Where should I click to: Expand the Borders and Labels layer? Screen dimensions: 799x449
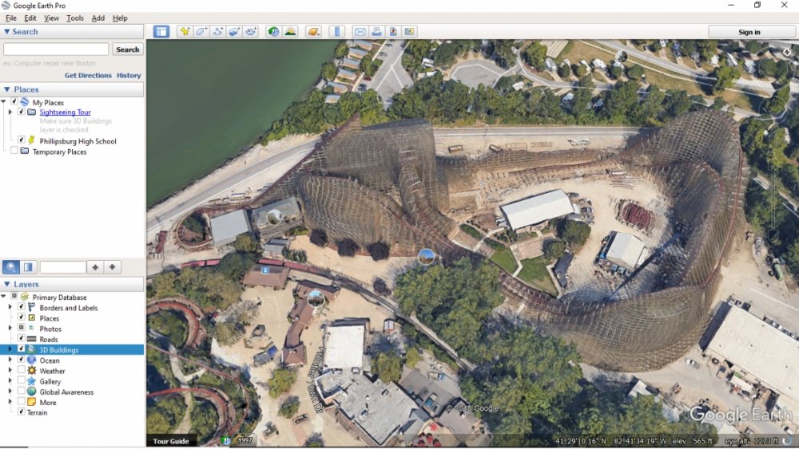click(10, 307)
